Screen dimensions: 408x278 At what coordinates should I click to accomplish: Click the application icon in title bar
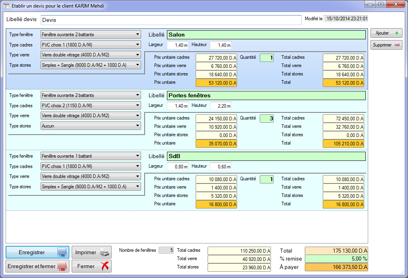[6, 6]
